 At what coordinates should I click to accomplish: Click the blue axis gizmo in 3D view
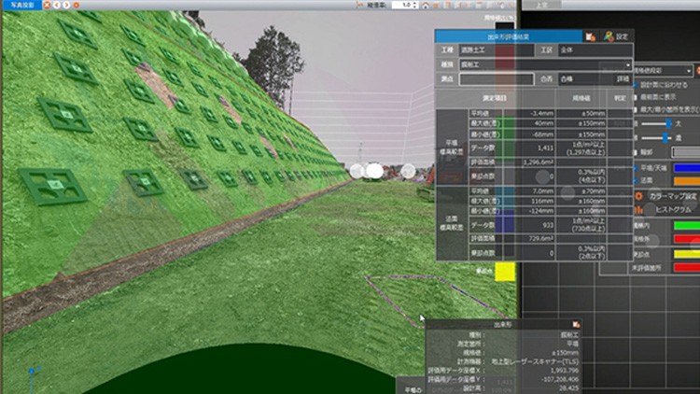[x=32, y=379]
